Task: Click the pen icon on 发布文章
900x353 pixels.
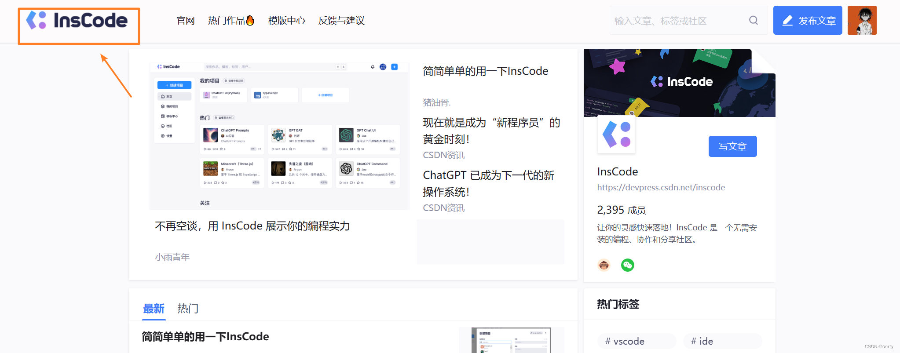Action: (x=787, y=21)
